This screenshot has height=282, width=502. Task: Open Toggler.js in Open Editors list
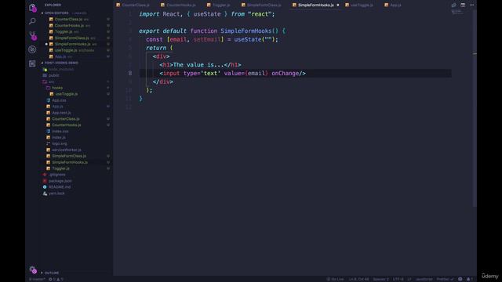tap(64, 31)
